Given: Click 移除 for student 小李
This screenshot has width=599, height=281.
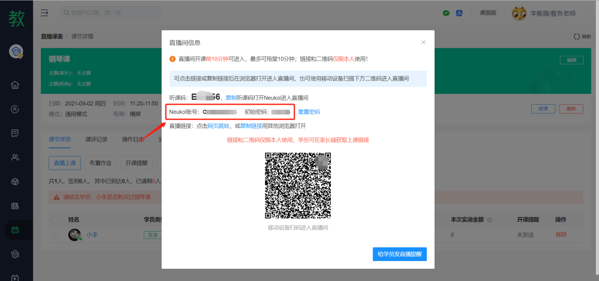Looking at the screenshot, I should (561, 235).
